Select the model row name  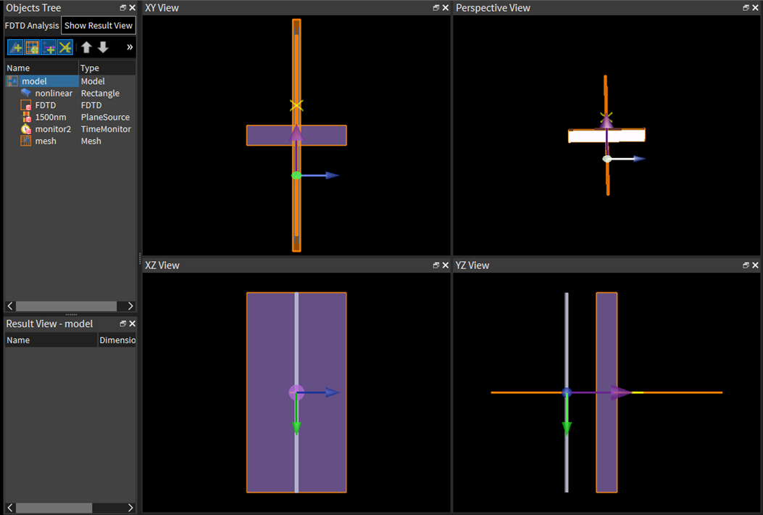[34, 81]
